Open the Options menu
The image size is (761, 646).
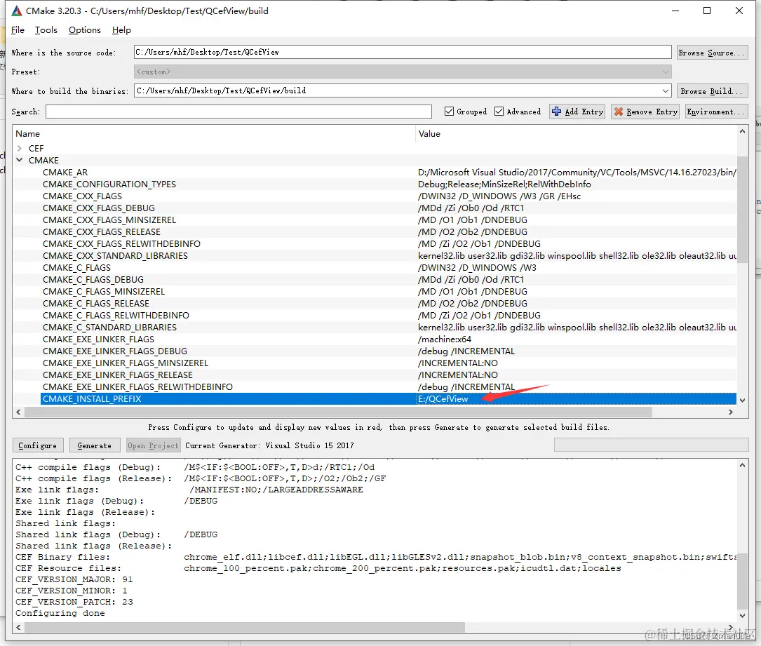pos(84,30)
